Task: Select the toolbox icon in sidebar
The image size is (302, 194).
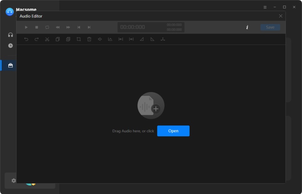Action: click(x=11, y=66)
